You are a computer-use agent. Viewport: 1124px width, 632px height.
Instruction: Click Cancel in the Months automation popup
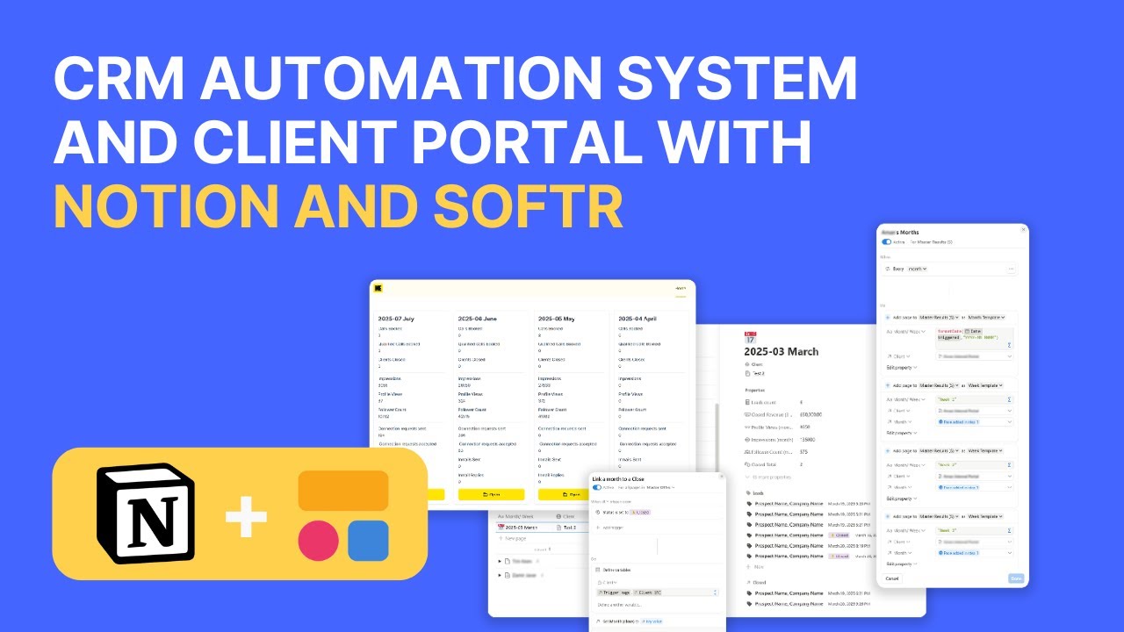pyautogui.click(x=892, y=578)
